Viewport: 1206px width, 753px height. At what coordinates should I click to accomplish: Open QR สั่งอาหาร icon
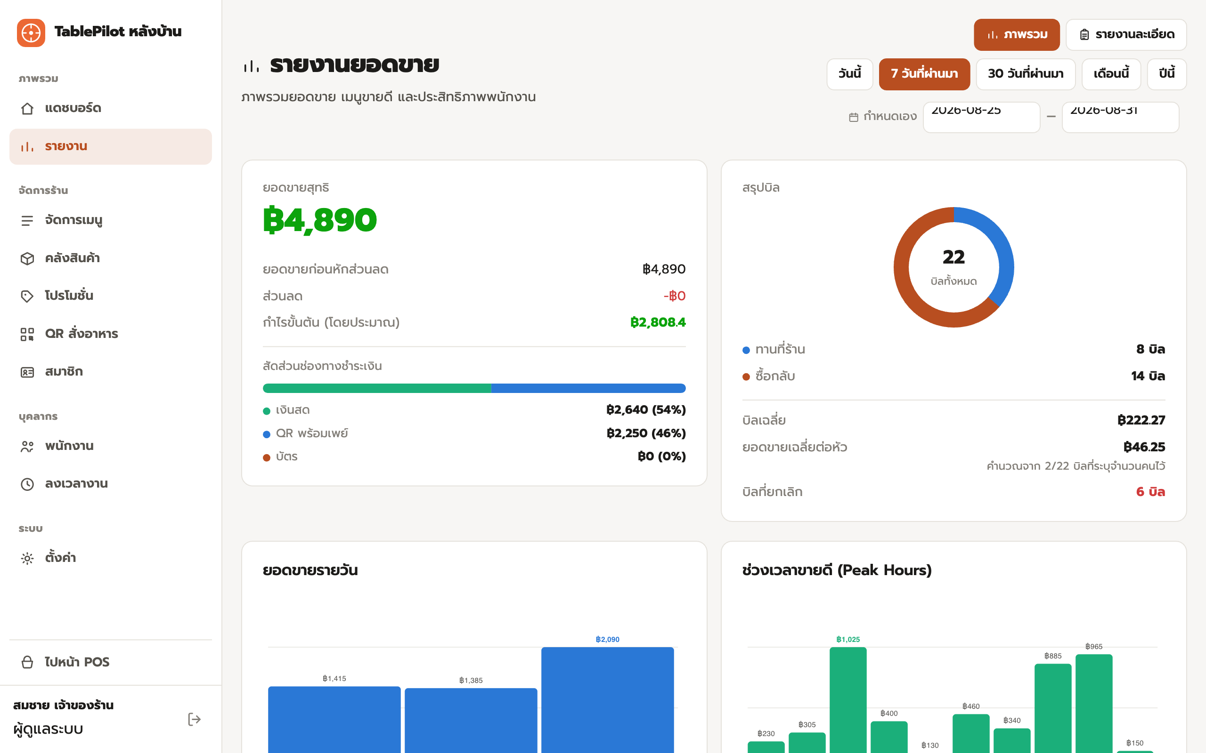27,334
